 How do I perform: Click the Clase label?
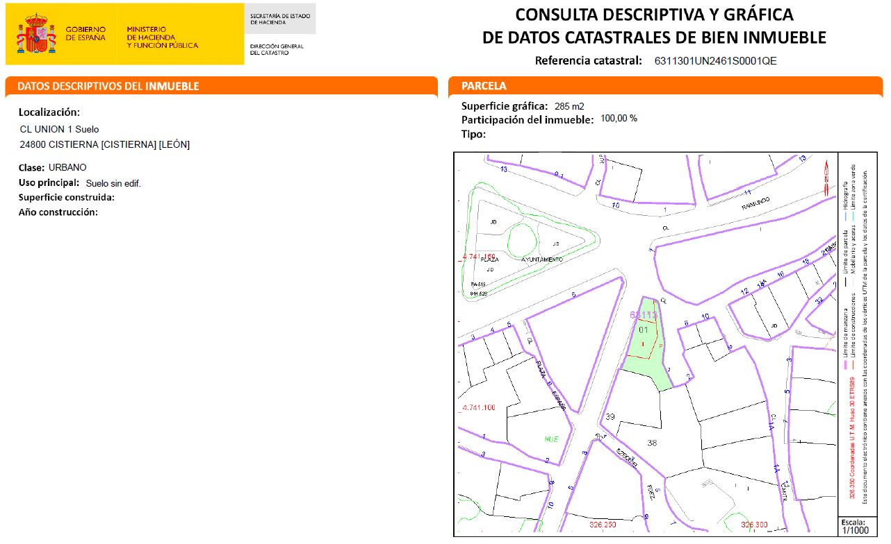(x=31, y=168)
